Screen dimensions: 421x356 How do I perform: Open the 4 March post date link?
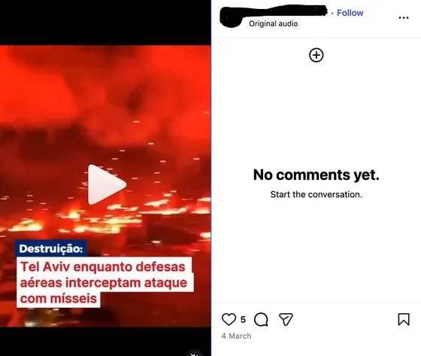coord(236,336)
